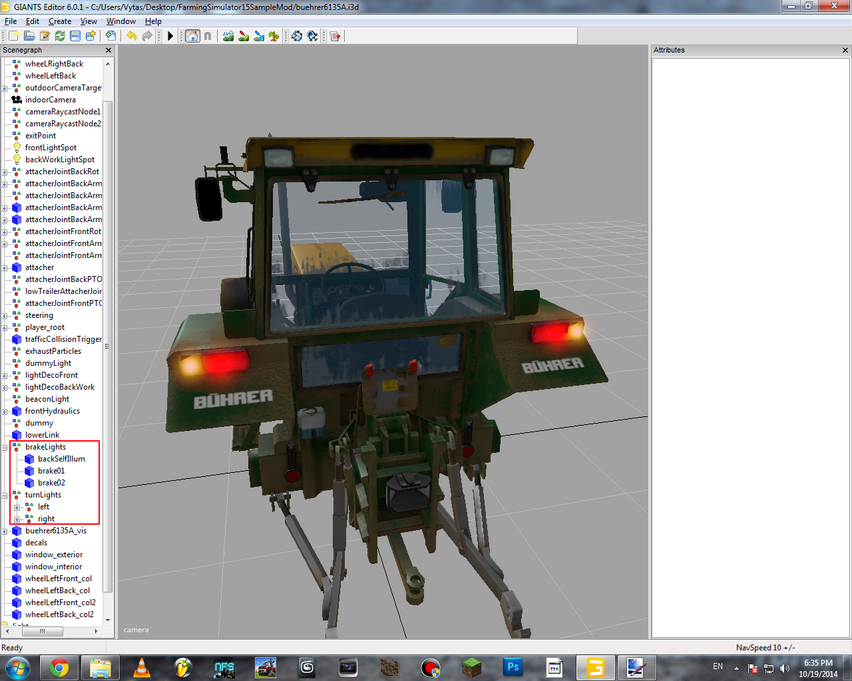Click the New scene toolbar icon

click(x=13, y=36)
